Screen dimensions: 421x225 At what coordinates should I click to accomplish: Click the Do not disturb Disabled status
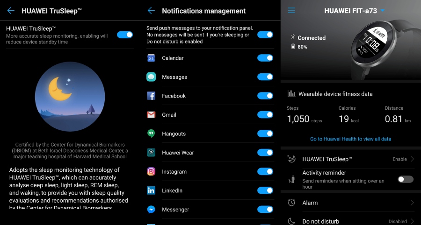[x=398, y=222]
